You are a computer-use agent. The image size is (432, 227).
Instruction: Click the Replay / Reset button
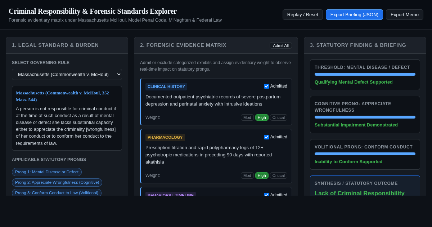[x=302, y=14]
